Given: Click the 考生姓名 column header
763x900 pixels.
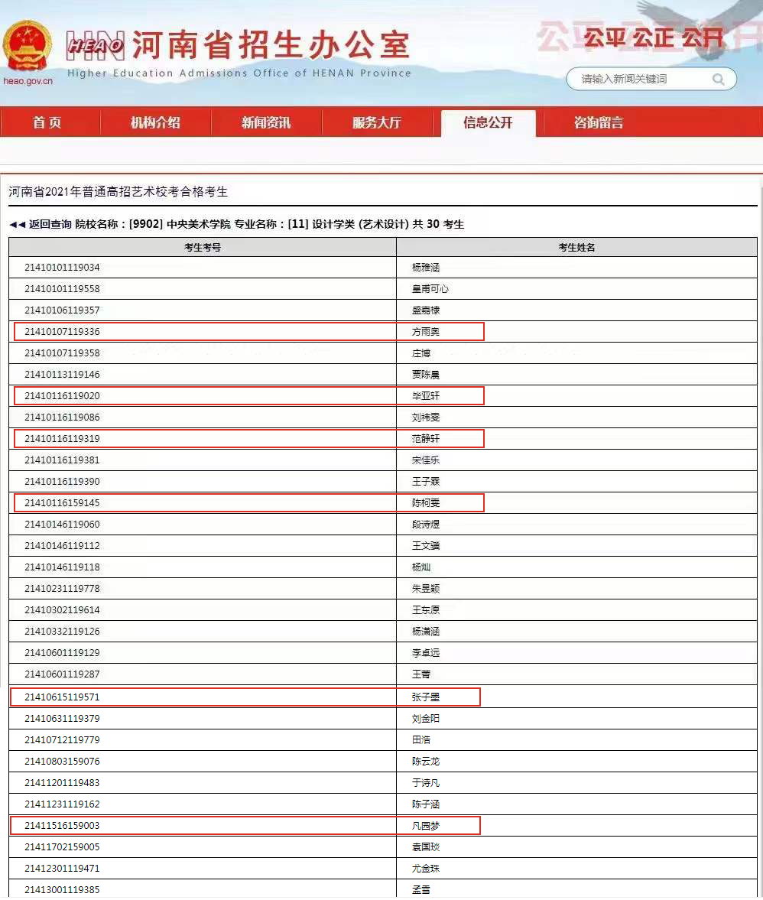Looking at the screenshot, I should (576, 248).
